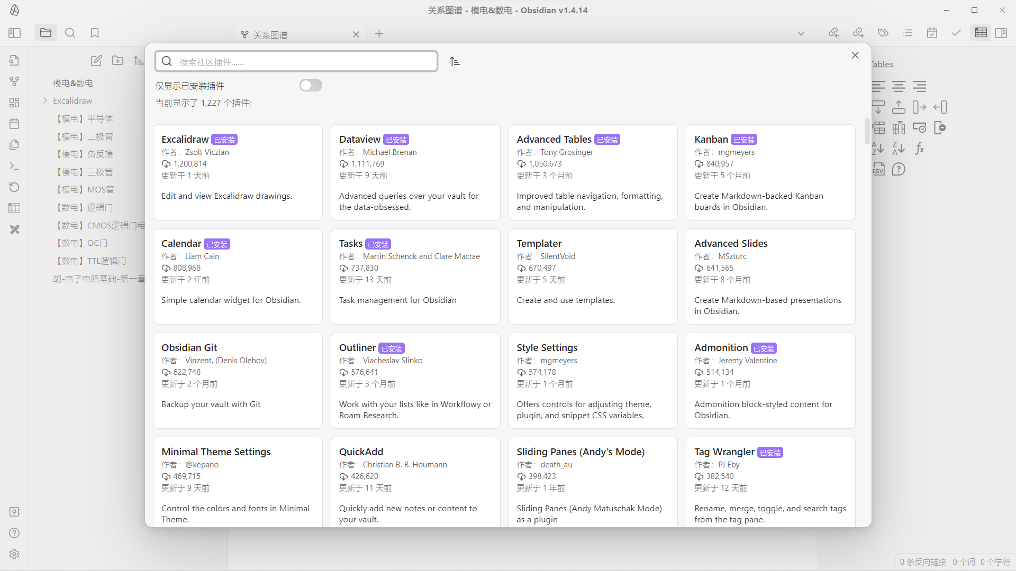Viewport: 1016px width, 571px height.
Task: Open the Dataview plugin card
Action: point(415,172)
